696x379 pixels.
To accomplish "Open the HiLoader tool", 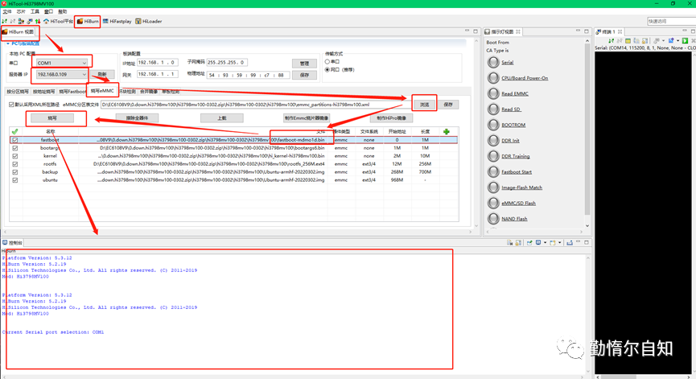I will tap(149, 21).
